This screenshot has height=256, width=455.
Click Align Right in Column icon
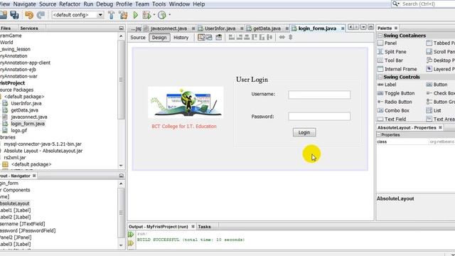click(x=239, y=37)
